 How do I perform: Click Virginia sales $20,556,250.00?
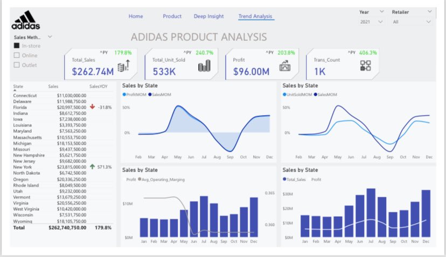tap(72, 203)
